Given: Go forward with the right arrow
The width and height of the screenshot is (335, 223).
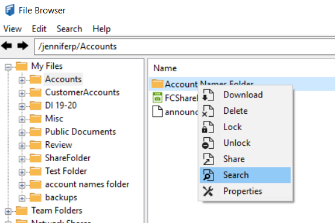Looking at the screenshot, I should coord(23,46).
